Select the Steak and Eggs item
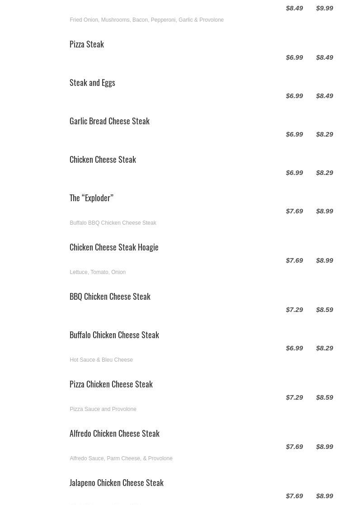348x505 pixels. click(92, 83)
